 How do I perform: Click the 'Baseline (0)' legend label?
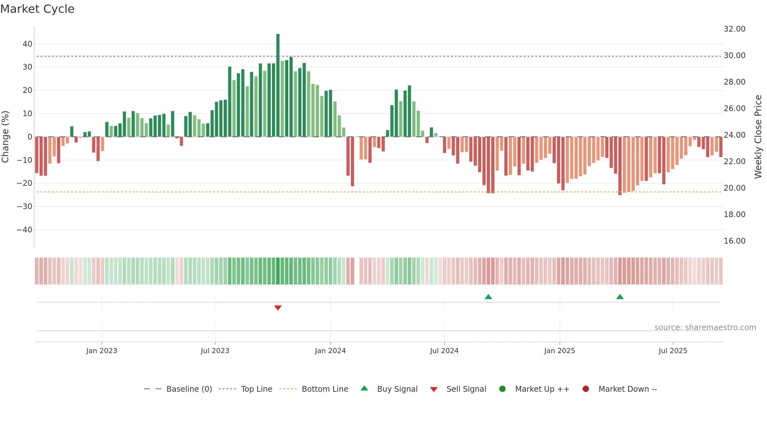point(189,389)
